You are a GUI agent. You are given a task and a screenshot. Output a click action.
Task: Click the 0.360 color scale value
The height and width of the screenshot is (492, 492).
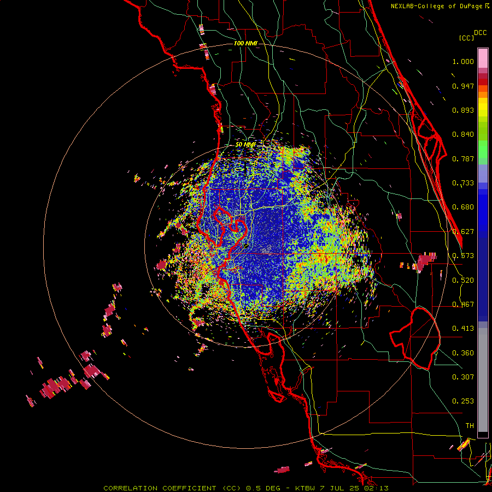coord(463,353)
